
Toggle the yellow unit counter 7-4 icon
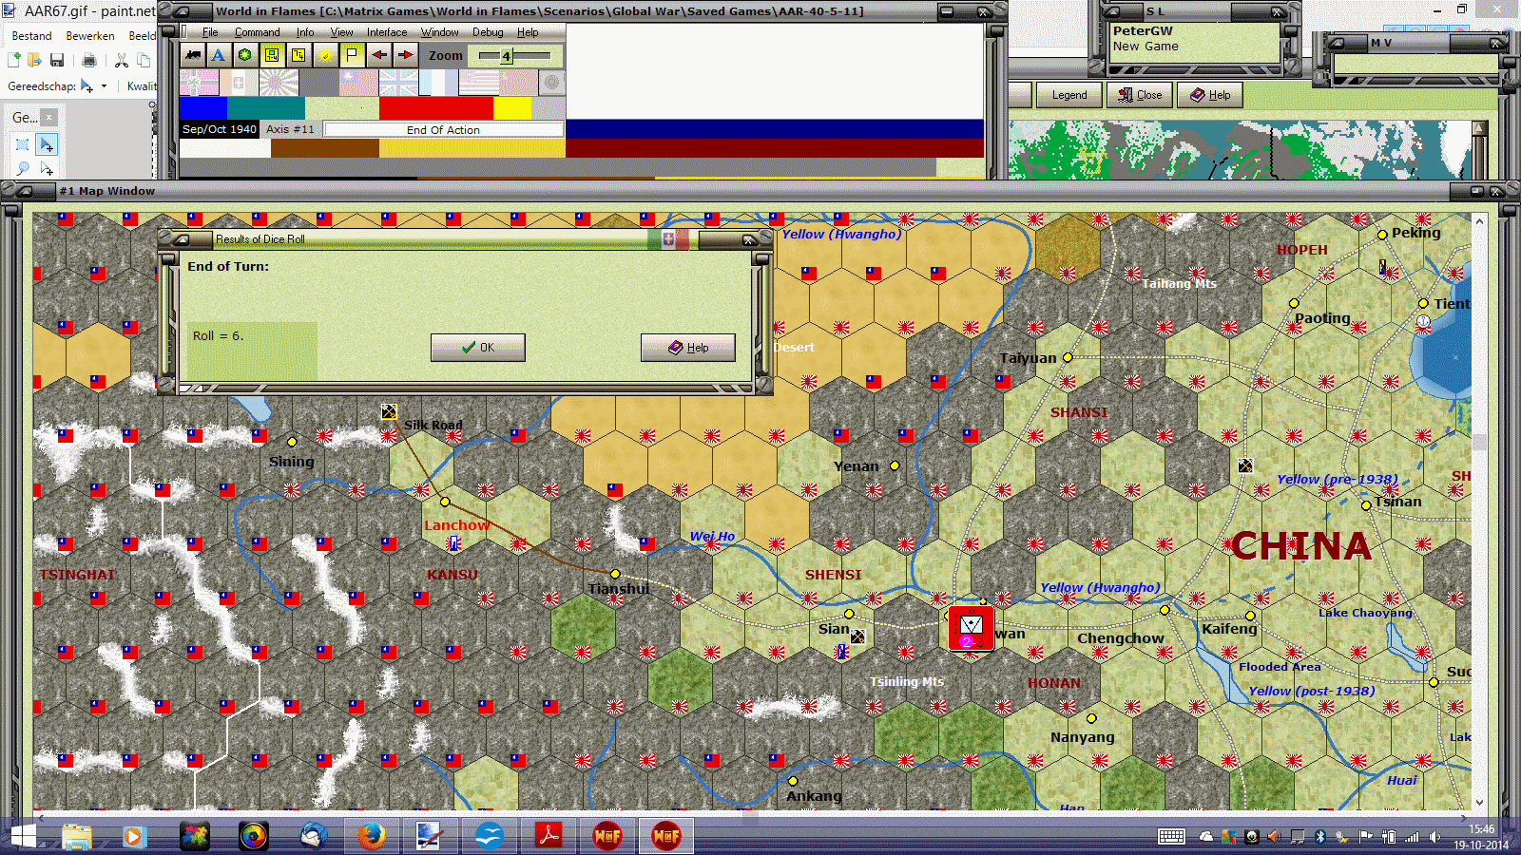coord(272,55)
